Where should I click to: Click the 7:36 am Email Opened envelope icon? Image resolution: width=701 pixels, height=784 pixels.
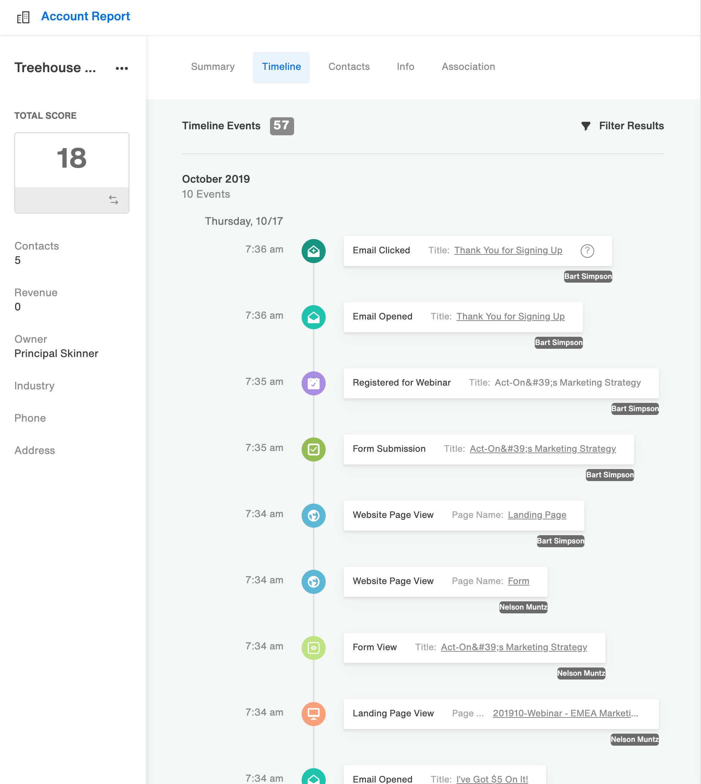(314, 317)
